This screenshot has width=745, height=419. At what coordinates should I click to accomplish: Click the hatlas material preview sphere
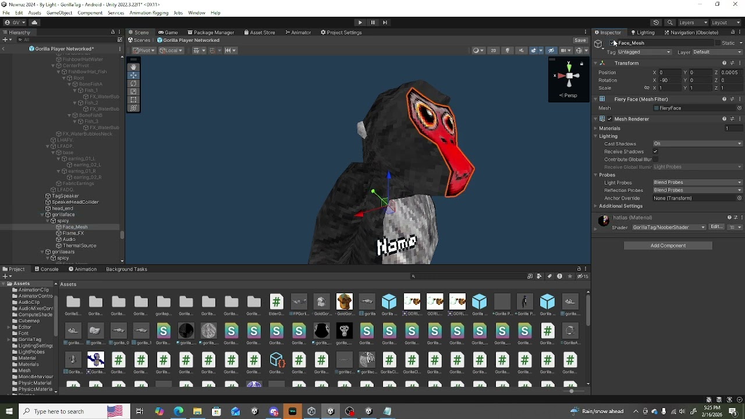coord(604,221)
